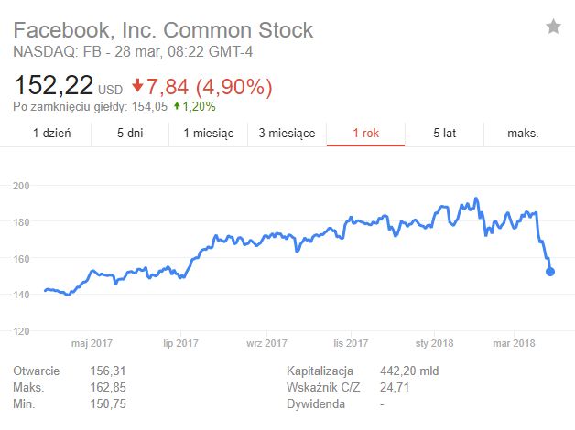575x430 pixels.
Task: Show the "3 miesiące" chart view
Action: pos(287,133)
